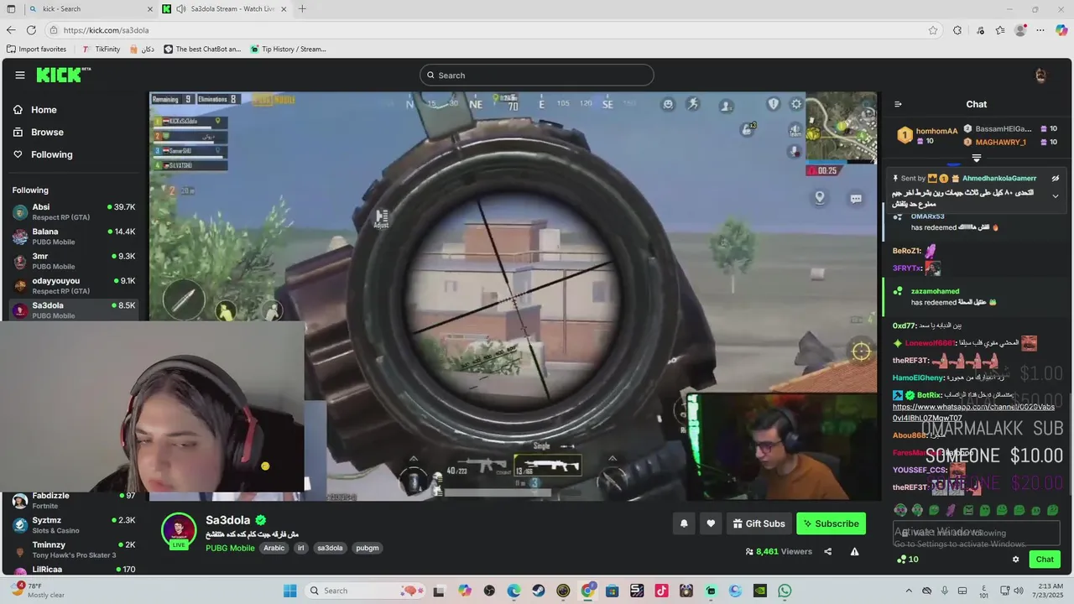Open Import favorites bookmark
1074x604 pixels.
point(37,49)
